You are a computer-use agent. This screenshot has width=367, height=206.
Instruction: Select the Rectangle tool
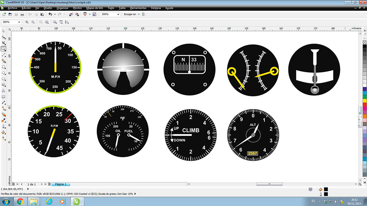tap(3, 67)
